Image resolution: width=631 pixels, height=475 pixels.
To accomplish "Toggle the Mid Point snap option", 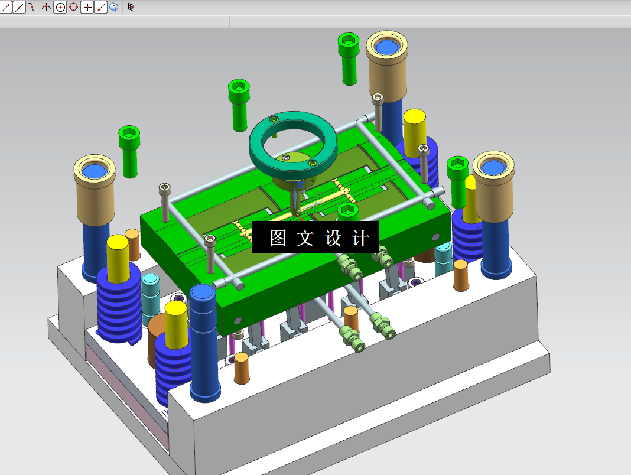I will [x=19, y=7].
